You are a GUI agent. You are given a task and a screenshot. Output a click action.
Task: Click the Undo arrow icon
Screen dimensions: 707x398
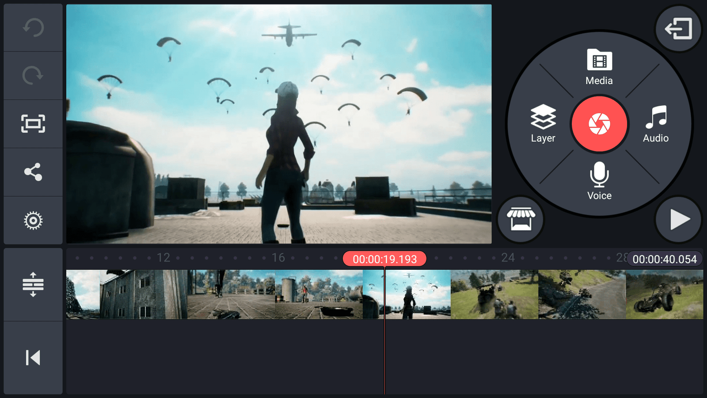coord(33,27)
